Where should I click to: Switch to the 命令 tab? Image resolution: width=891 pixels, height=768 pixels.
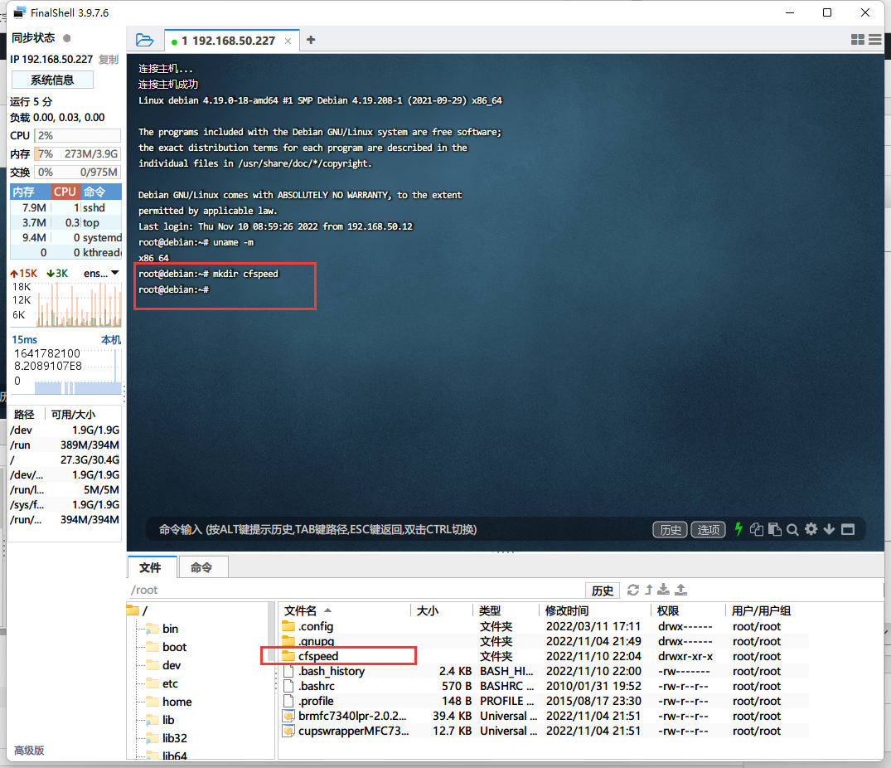[x=201, y=567]
